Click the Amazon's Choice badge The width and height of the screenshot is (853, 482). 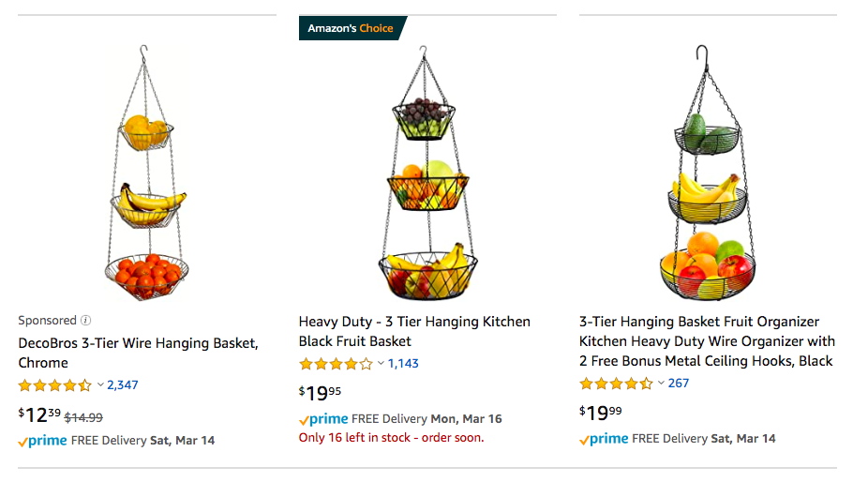(x=352, y=28)
